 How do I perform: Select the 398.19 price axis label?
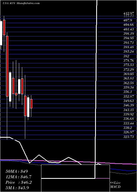129,33
